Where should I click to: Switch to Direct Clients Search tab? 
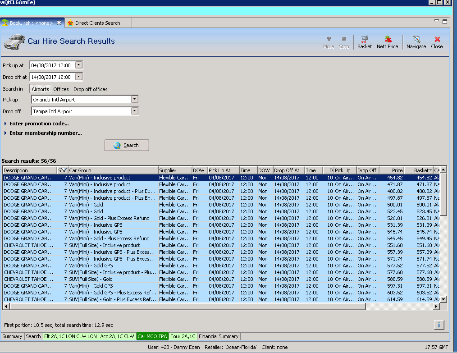point(97,23)
